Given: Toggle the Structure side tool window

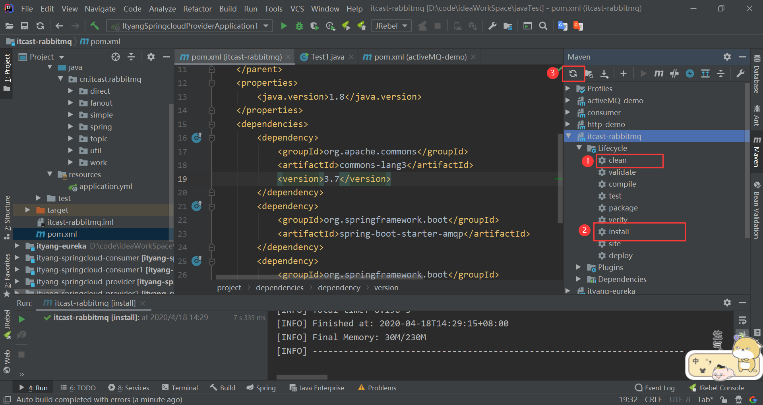Looking at the screenshot, I should [7, 218].
